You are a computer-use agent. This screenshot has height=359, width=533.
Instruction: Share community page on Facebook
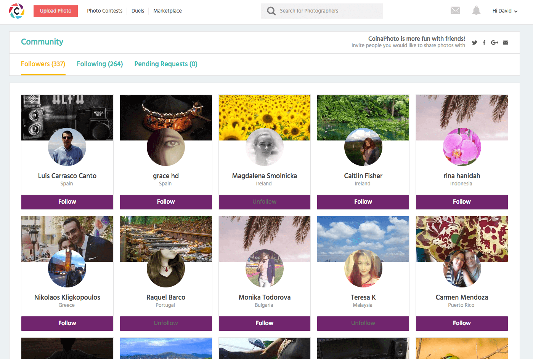pos(484,42)
